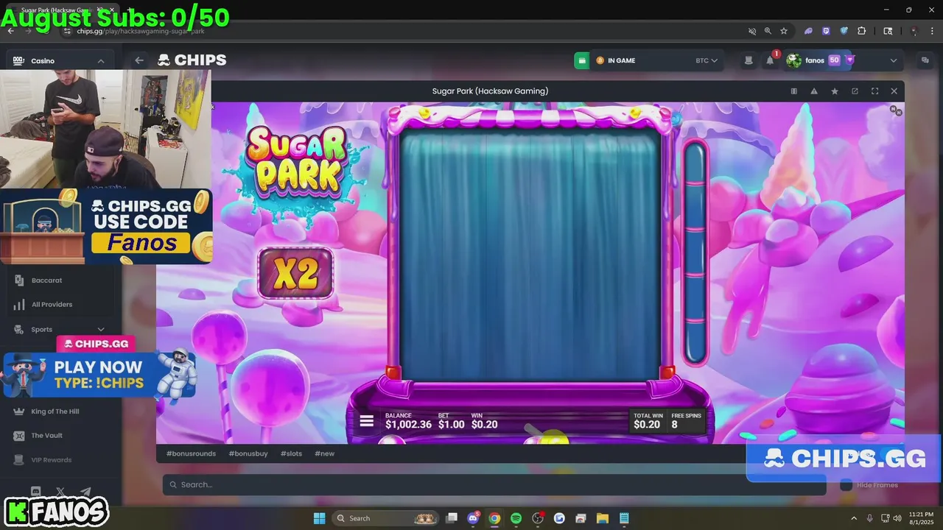Expand the fanos account menu chevron
This screenshot has width=943, height=530.
coord(894,60)
